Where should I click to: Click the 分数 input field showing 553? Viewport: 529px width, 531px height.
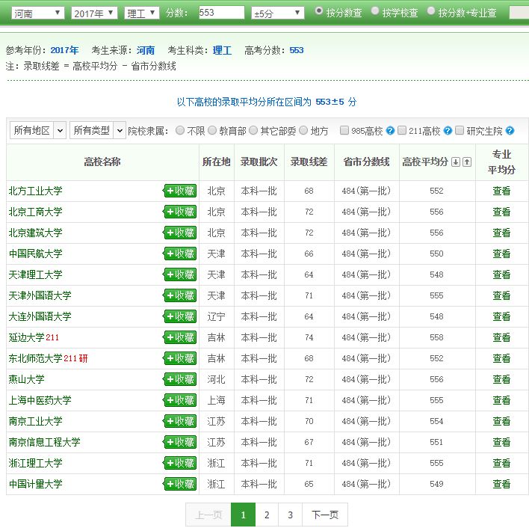[221, 13]
